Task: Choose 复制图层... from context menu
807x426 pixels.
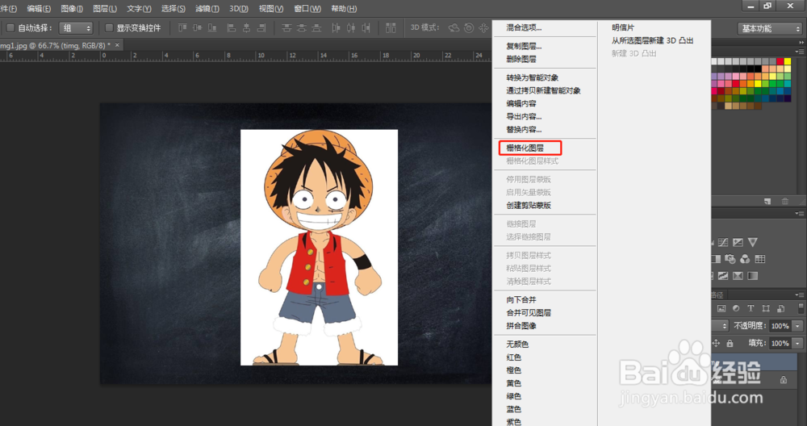Action: coord(524,46)
